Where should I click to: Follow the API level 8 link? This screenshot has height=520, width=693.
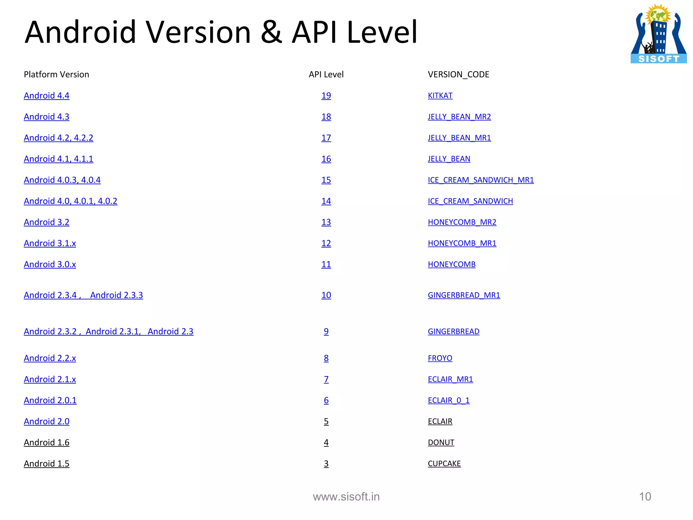(x=326, y=358)
